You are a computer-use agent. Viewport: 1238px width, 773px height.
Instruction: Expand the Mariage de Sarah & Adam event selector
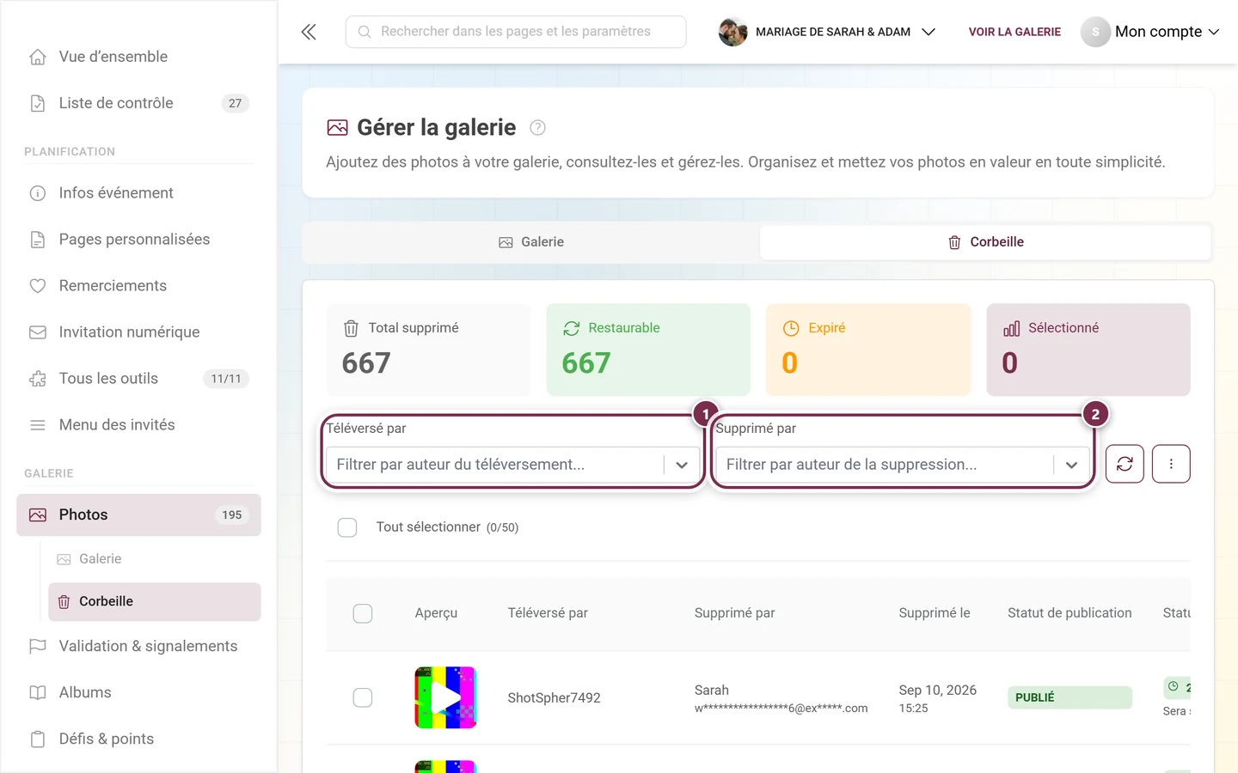coord(827,32)
